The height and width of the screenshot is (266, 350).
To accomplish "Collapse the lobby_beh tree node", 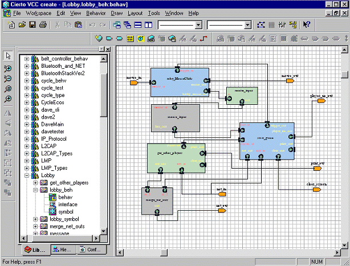I will coord(35,190).
